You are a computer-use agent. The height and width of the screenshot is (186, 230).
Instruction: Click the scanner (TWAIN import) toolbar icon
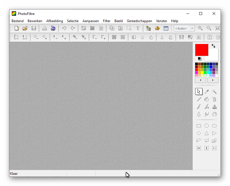click(x=53, y=28)
